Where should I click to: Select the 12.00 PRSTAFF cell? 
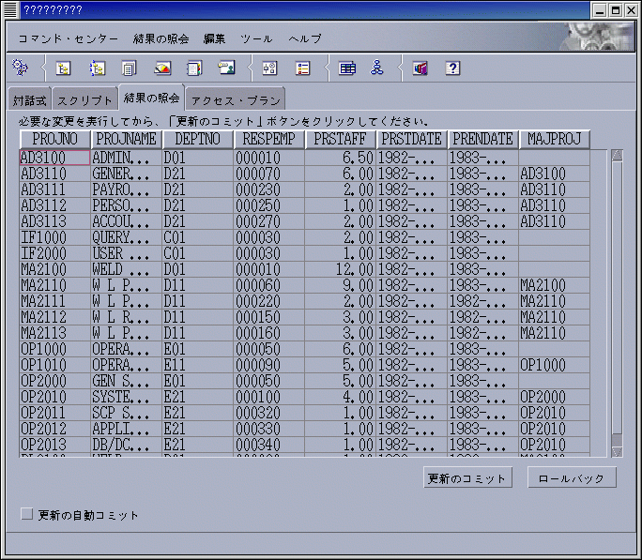pyautogui.click(x=340, y=269)
